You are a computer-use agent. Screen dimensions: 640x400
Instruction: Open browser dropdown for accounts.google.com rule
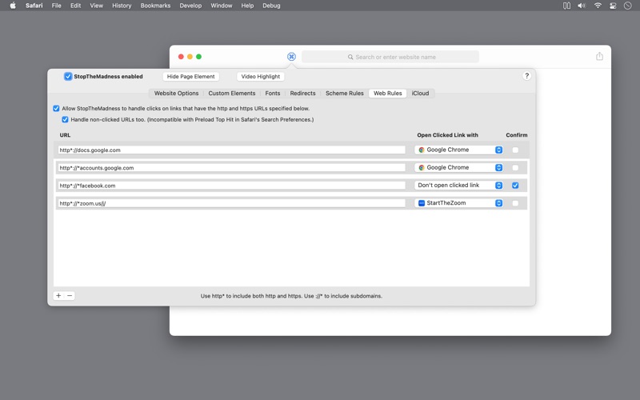[458, 167]
